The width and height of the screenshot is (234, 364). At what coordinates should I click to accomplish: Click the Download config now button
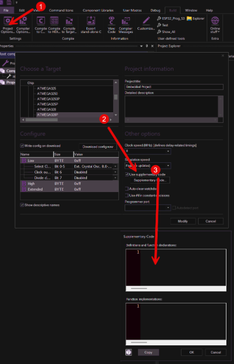98,147
